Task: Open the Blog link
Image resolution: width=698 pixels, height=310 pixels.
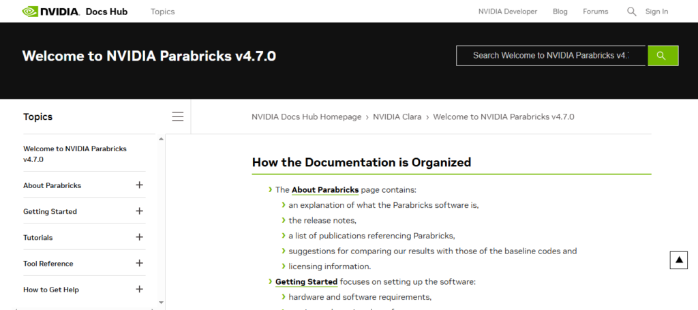Action: [560, 12]
